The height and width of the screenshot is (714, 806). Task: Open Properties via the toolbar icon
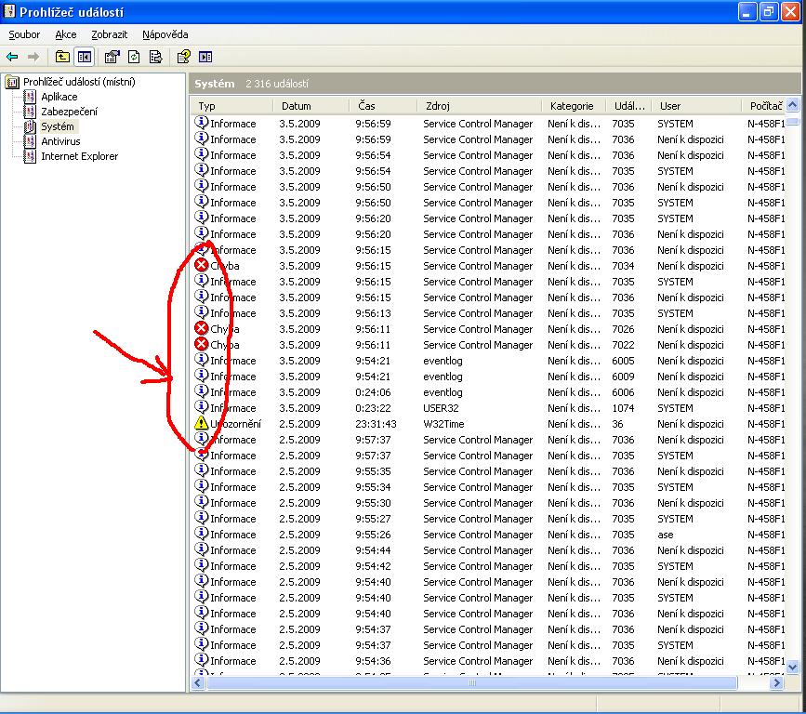[x=112, y=57]
